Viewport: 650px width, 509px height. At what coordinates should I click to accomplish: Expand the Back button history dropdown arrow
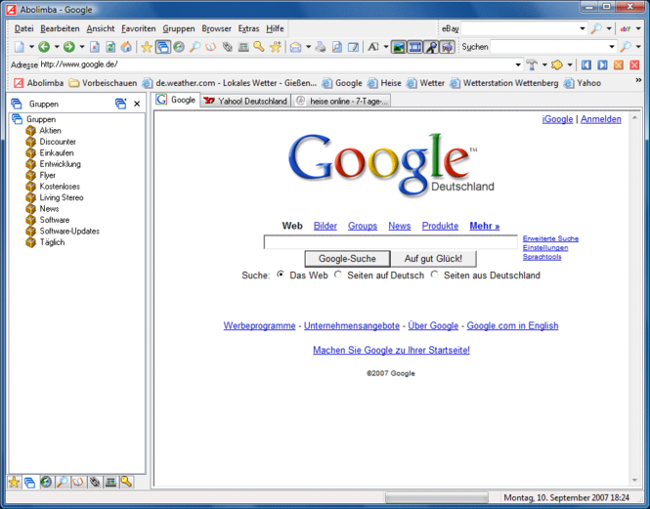57,47
